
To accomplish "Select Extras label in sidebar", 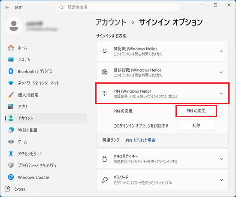I will tap(20, 189).
